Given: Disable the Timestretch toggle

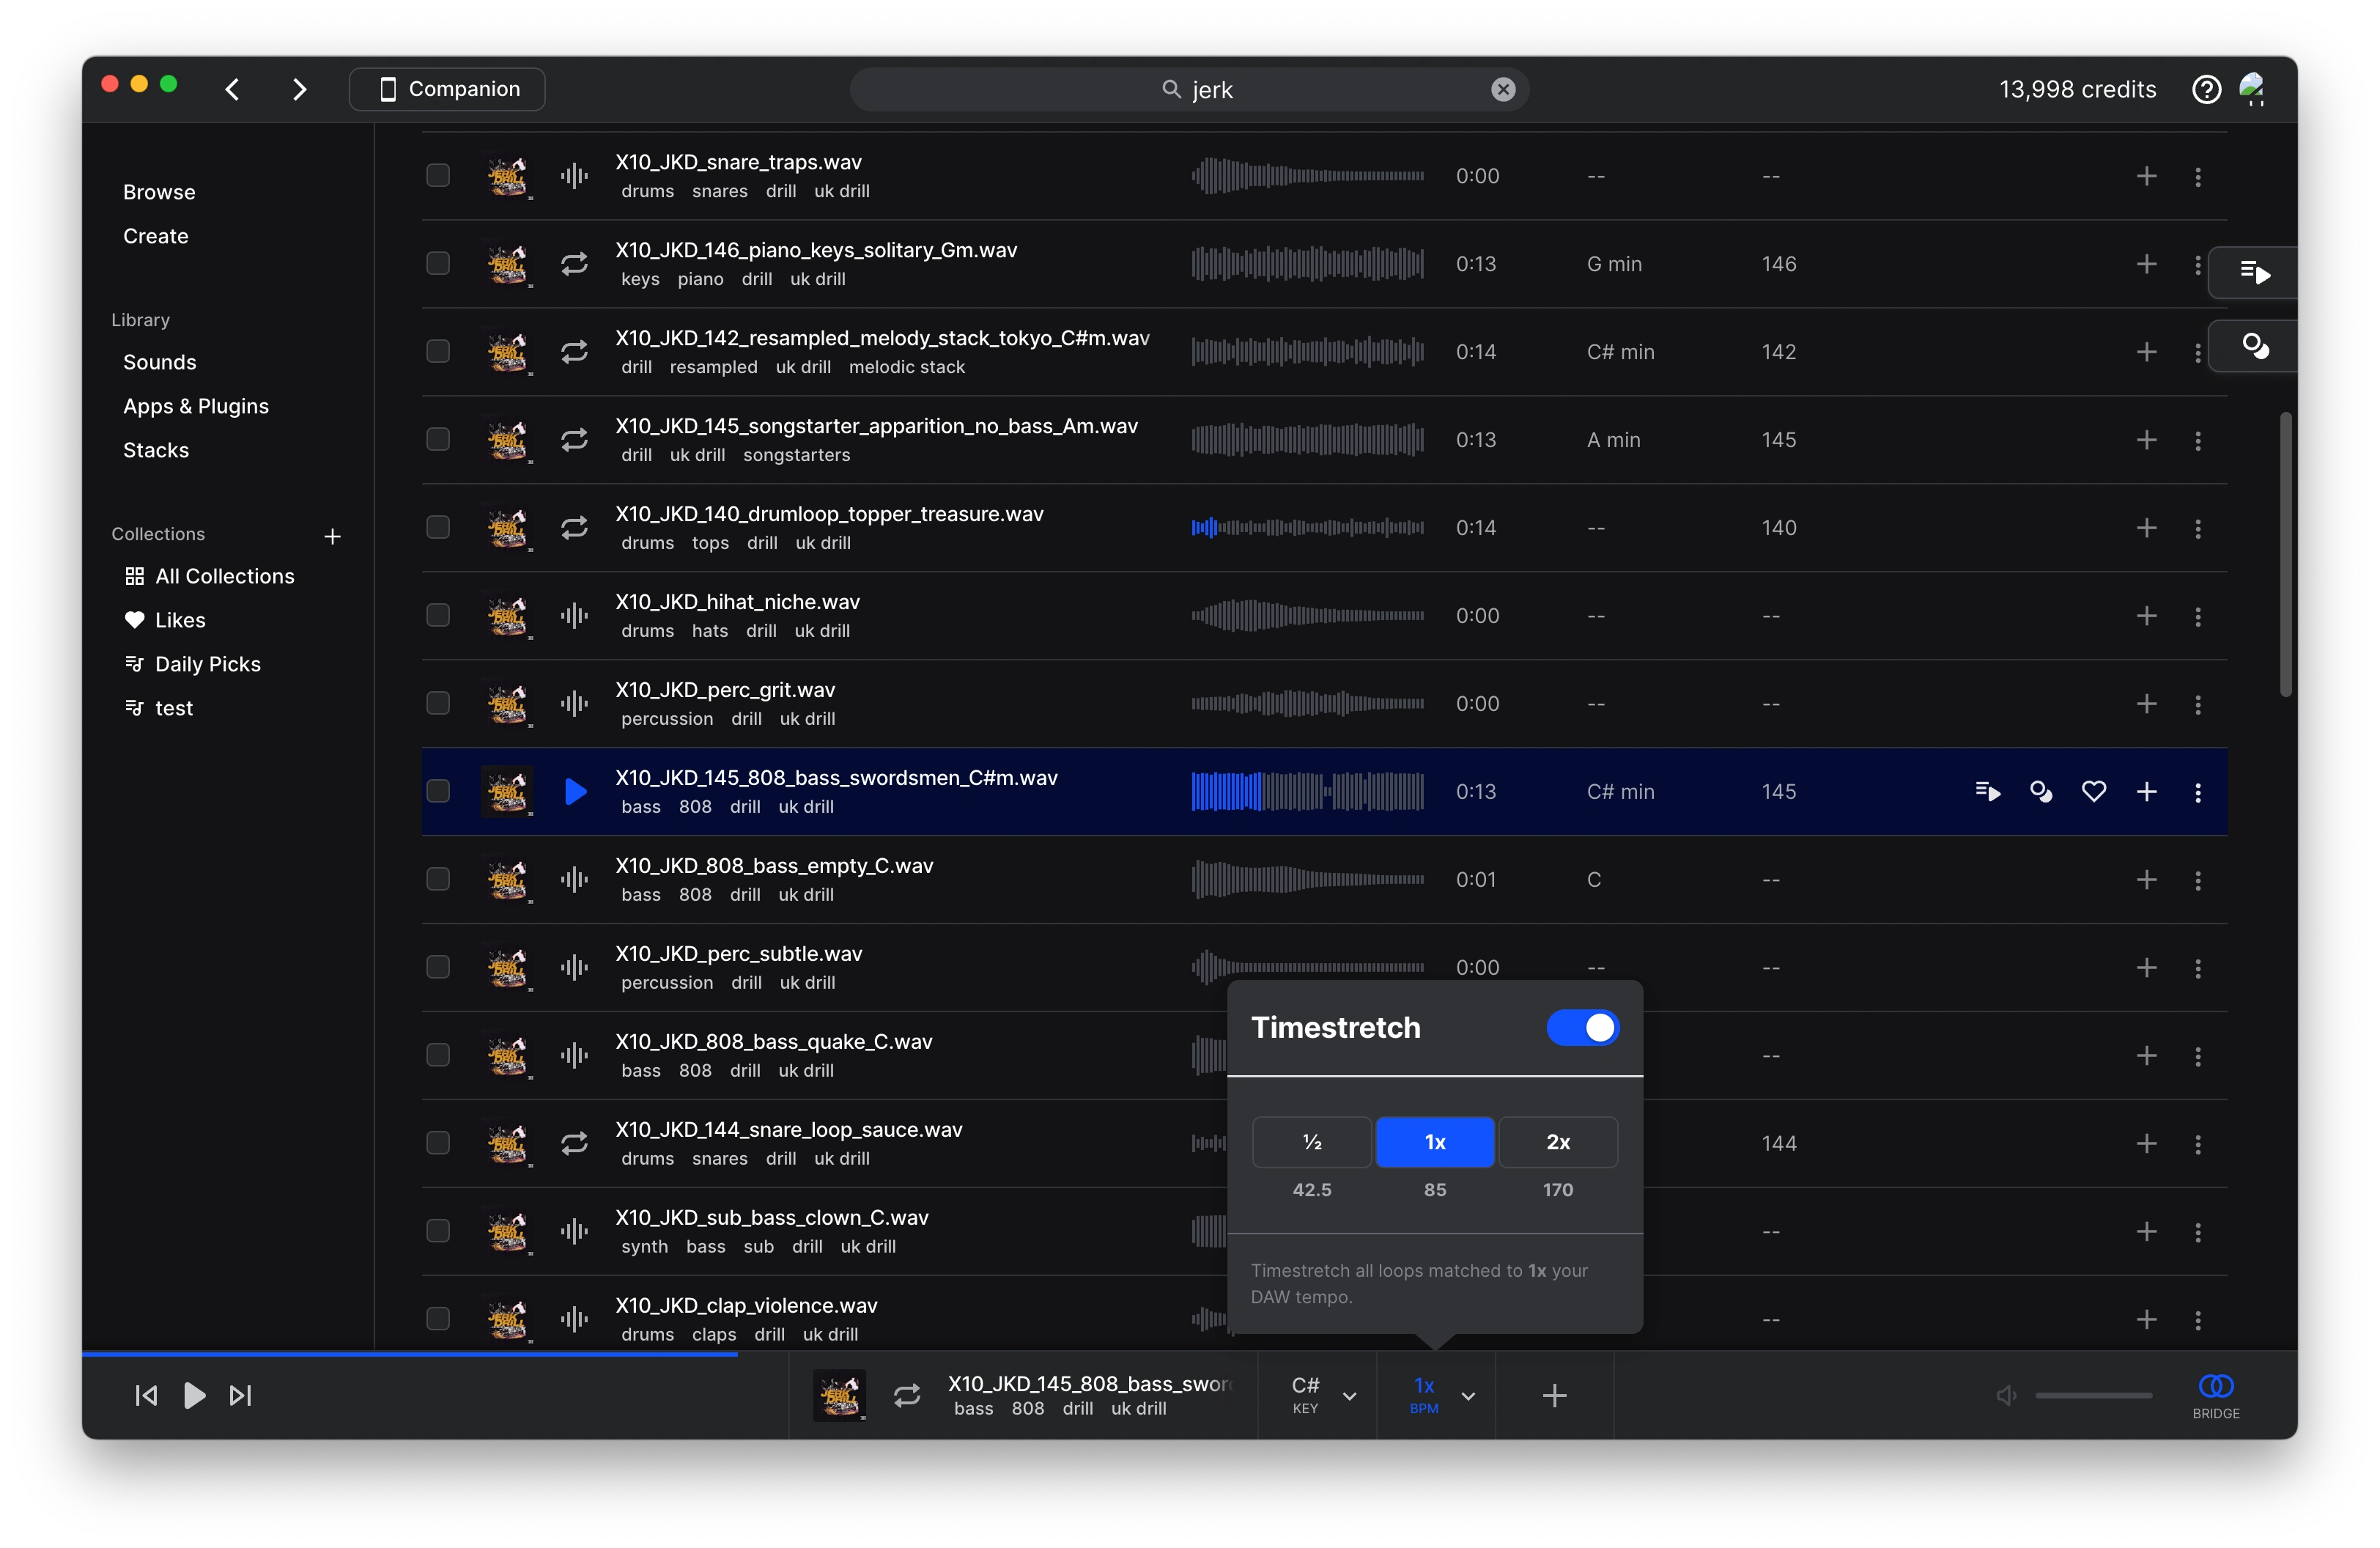Looking at the screenshot, I should point(1581,1027).
